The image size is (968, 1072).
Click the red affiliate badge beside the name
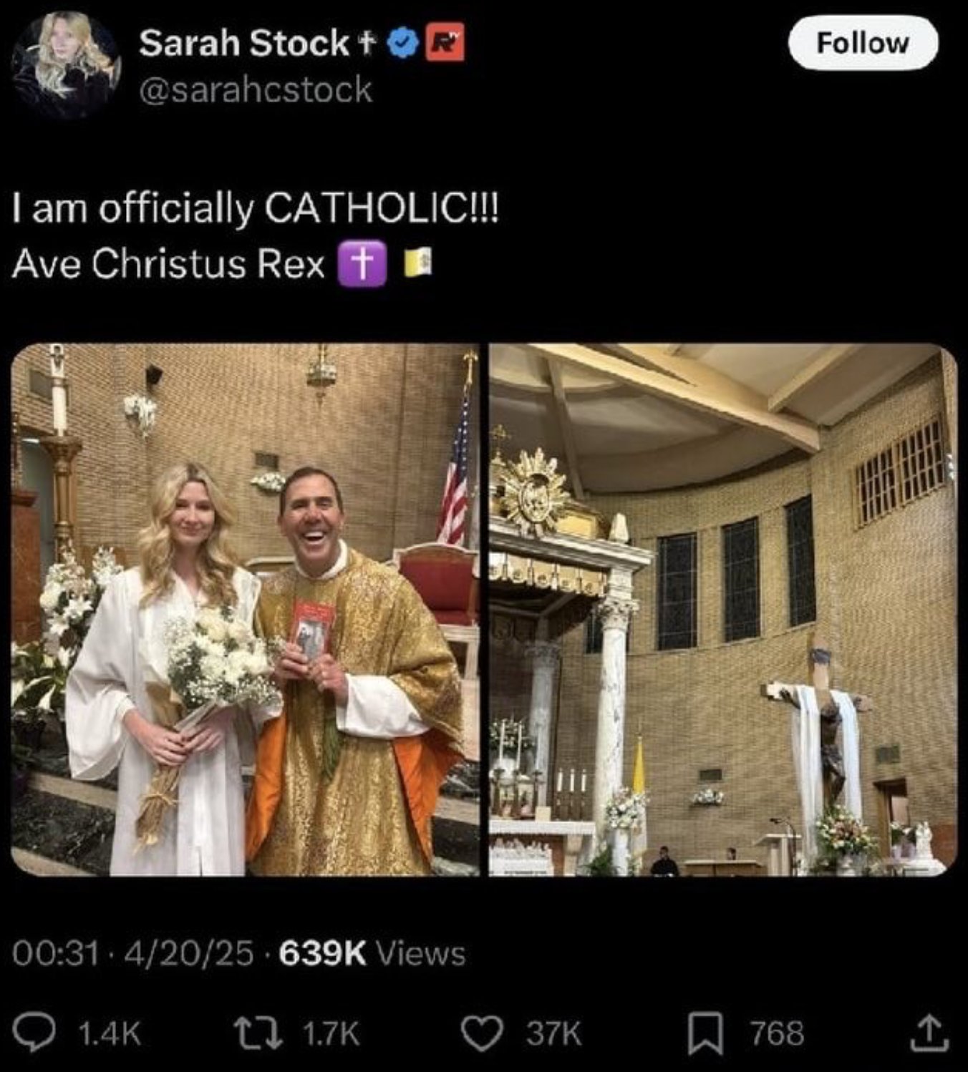click(445, 42)
